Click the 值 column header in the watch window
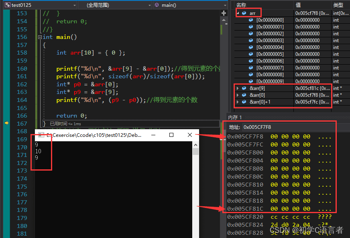This screenshot has height=238, width=350. click(298, 5)
